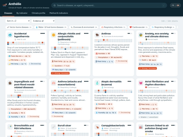Open the Buruli ulcer bandage icon

[x=54, y=127]
